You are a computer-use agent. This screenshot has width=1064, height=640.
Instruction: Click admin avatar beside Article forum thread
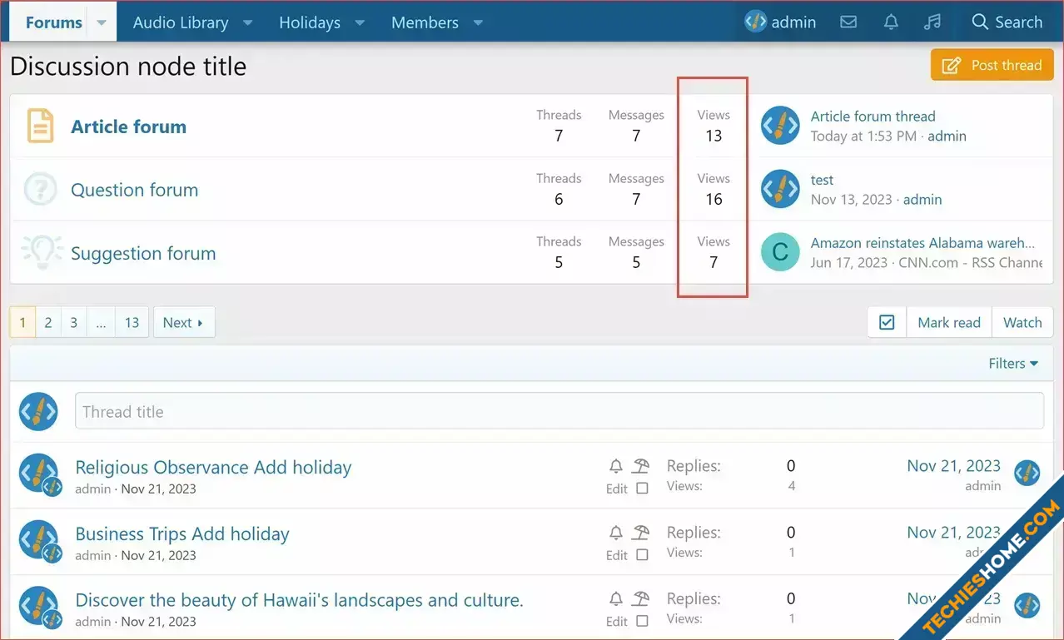point(780,126)
